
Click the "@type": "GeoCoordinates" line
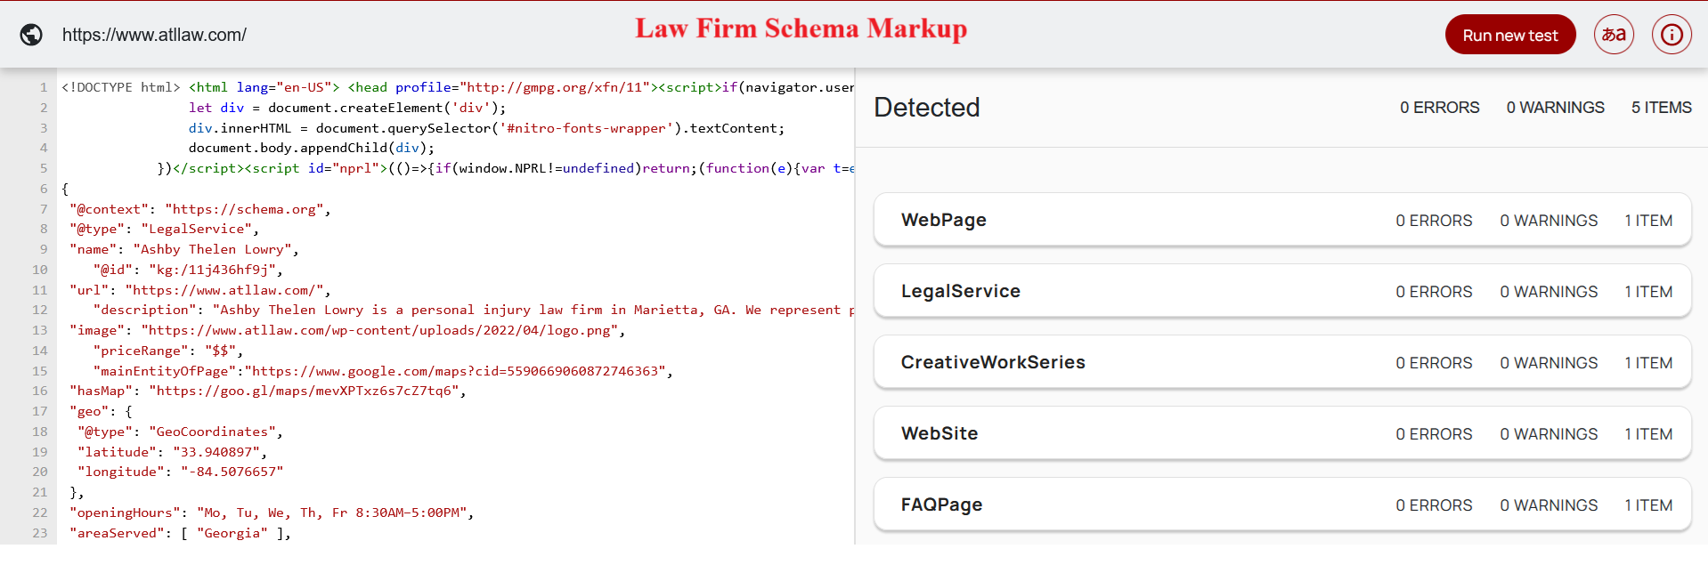click(180, 432)
